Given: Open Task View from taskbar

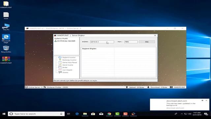Looking at the screenshot, I should coord(69,114).
